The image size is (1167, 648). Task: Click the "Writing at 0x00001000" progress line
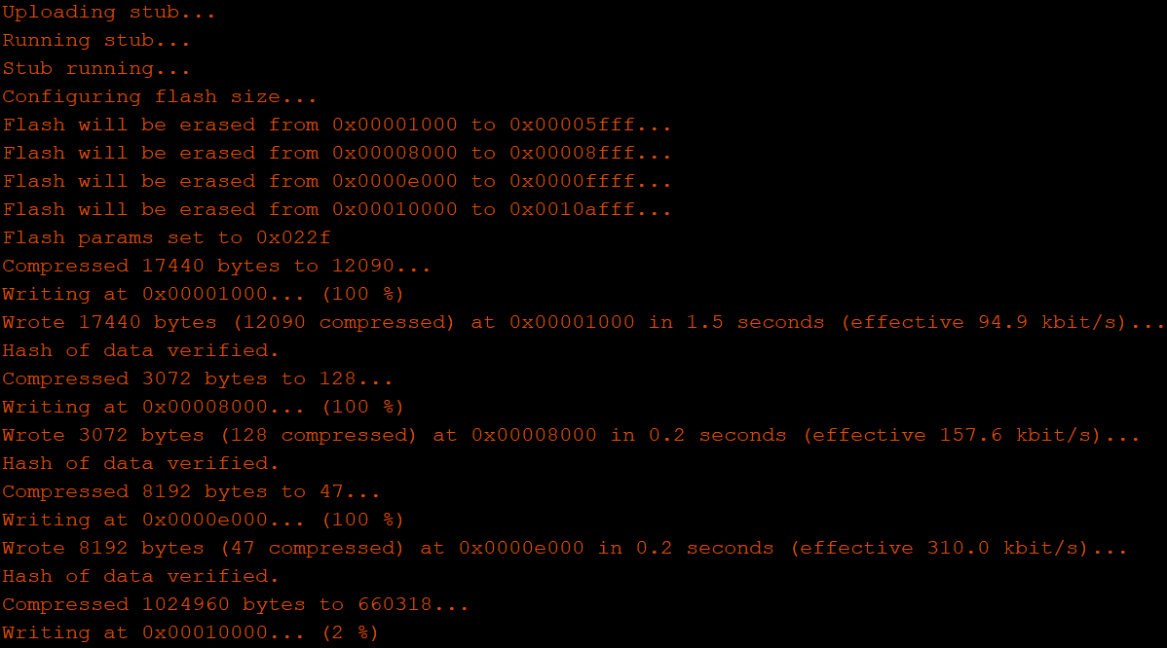(x=203, y=295)
